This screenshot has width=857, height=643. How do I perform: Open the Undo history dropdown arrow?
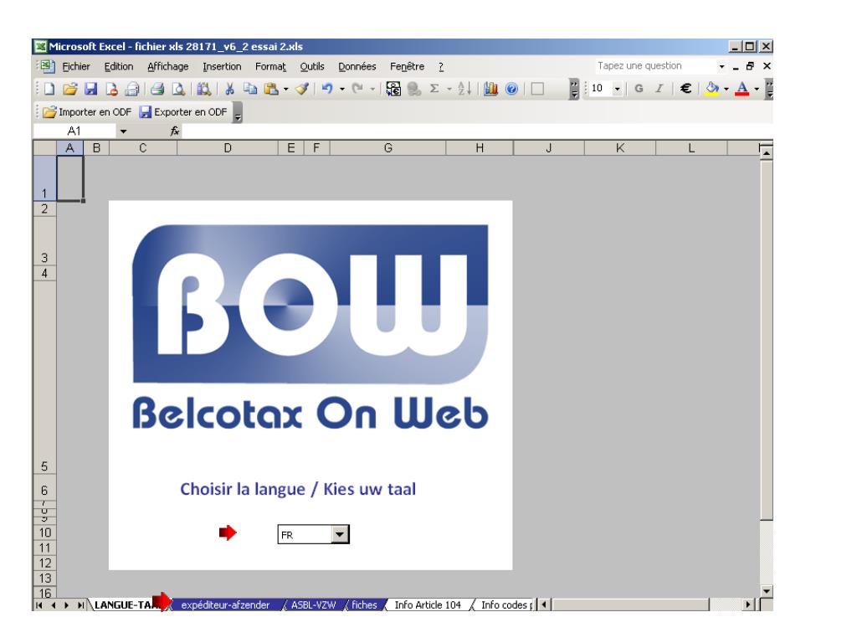(x=342, y=89)
